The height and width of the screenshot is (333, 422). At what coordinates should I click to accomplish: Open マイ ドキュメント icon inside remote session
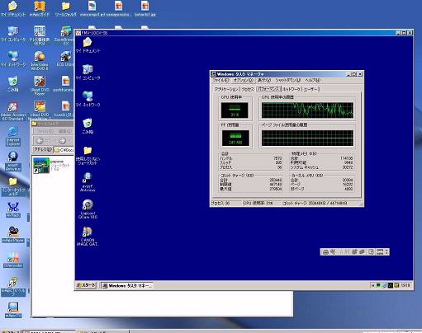(88, 45)
